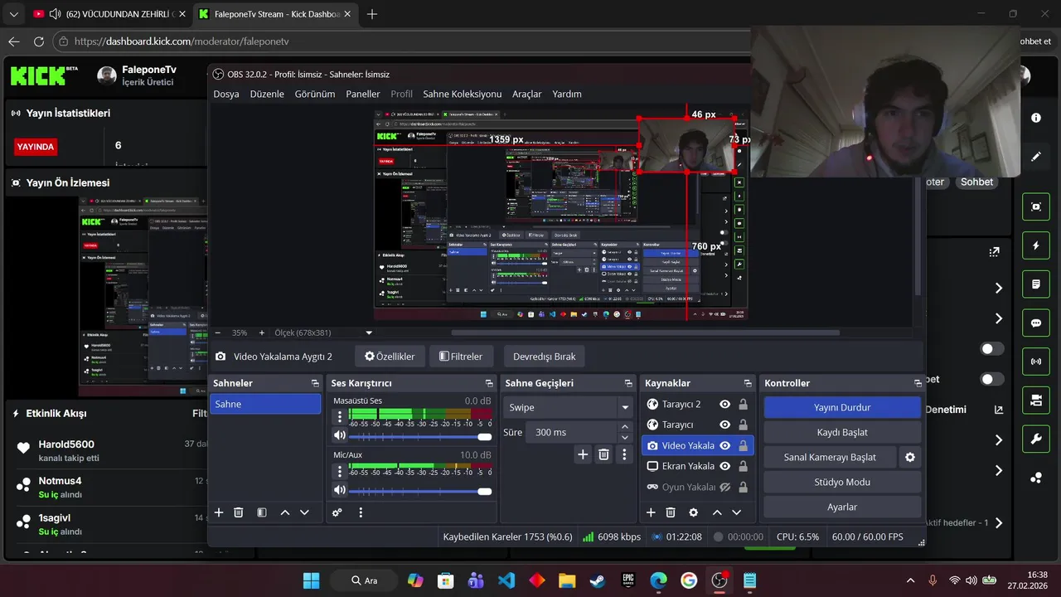Open Kick sidebar wrench tools icon

1036,439
